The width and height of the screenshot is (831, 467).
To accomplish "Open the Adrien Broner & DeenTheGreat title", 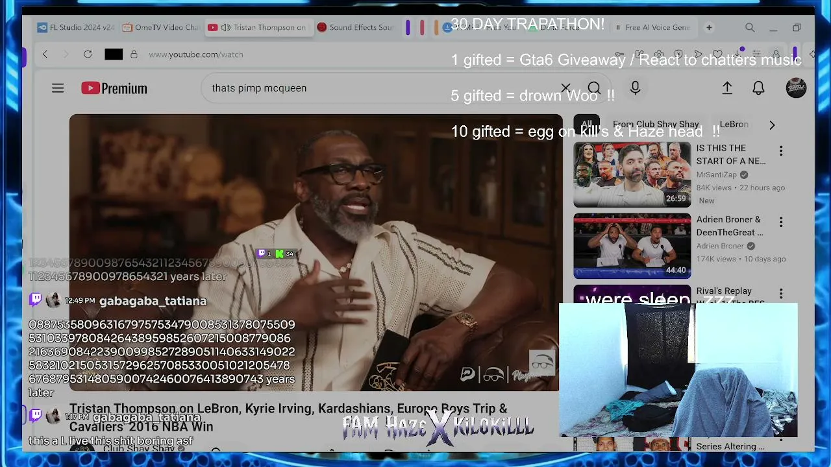I will 730,226.
